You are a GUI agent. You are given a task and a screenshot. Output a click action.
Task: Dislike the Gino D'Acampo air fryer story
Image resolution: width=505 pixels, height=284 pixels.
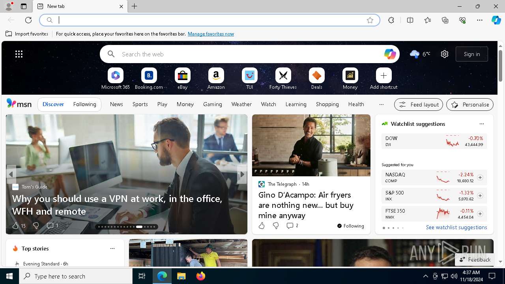coord(276,226)
